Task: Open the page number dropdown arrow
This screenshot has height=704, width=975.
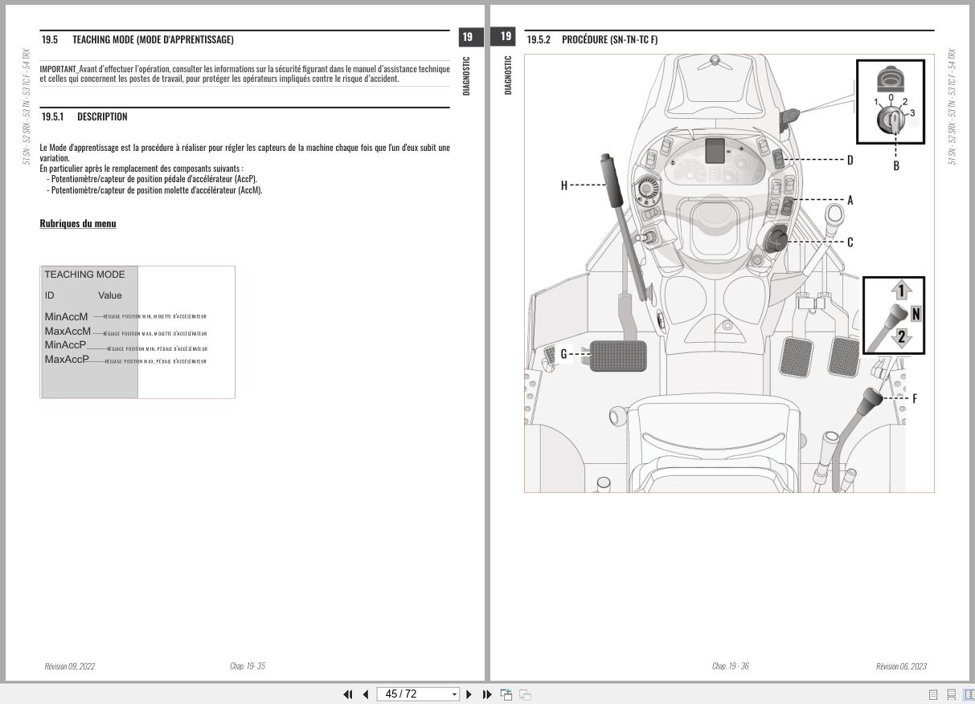Action: click(x=454, y=694)
